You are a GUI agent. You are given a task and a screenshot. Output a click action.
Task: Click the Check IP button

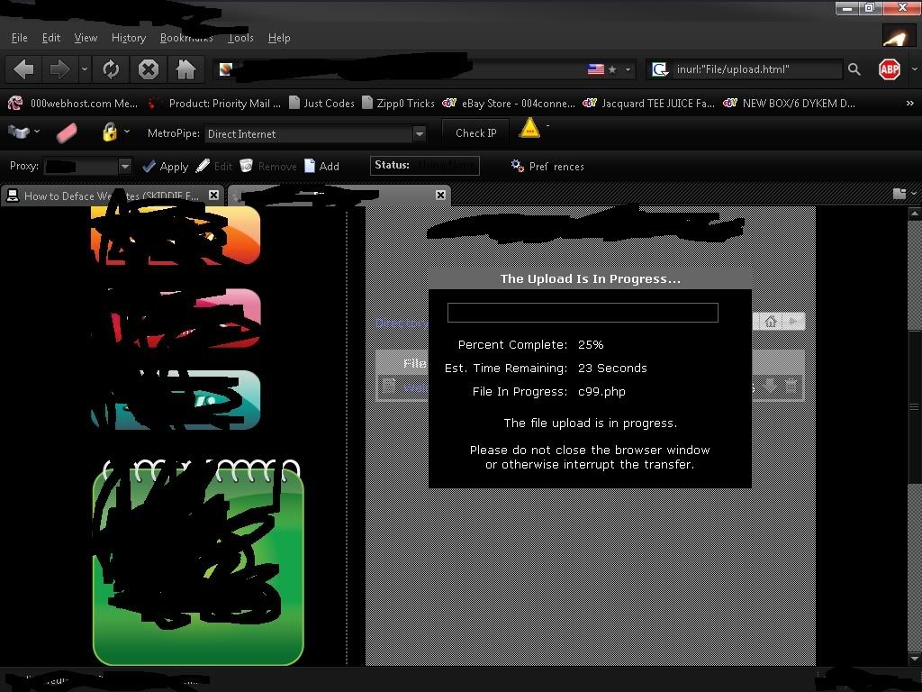point(475,133)
